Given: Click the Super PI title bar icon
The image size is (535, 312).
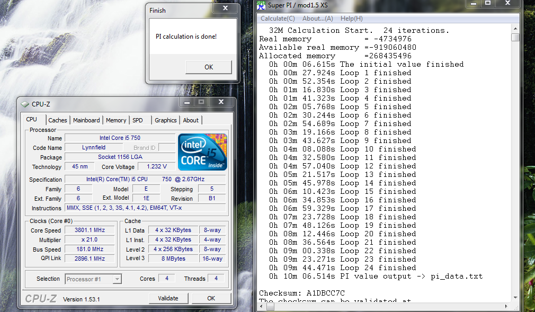Looking at the screenshot, I should pos(261,5).
